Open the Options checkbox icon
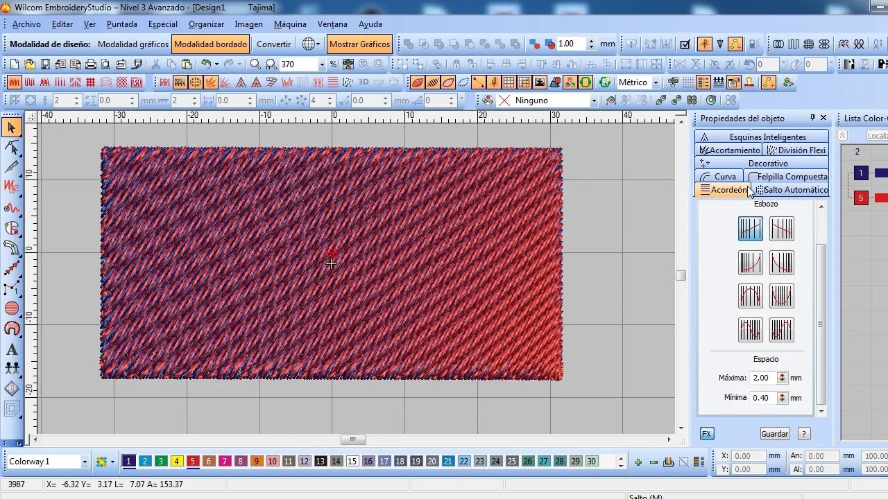 point(685,44)
